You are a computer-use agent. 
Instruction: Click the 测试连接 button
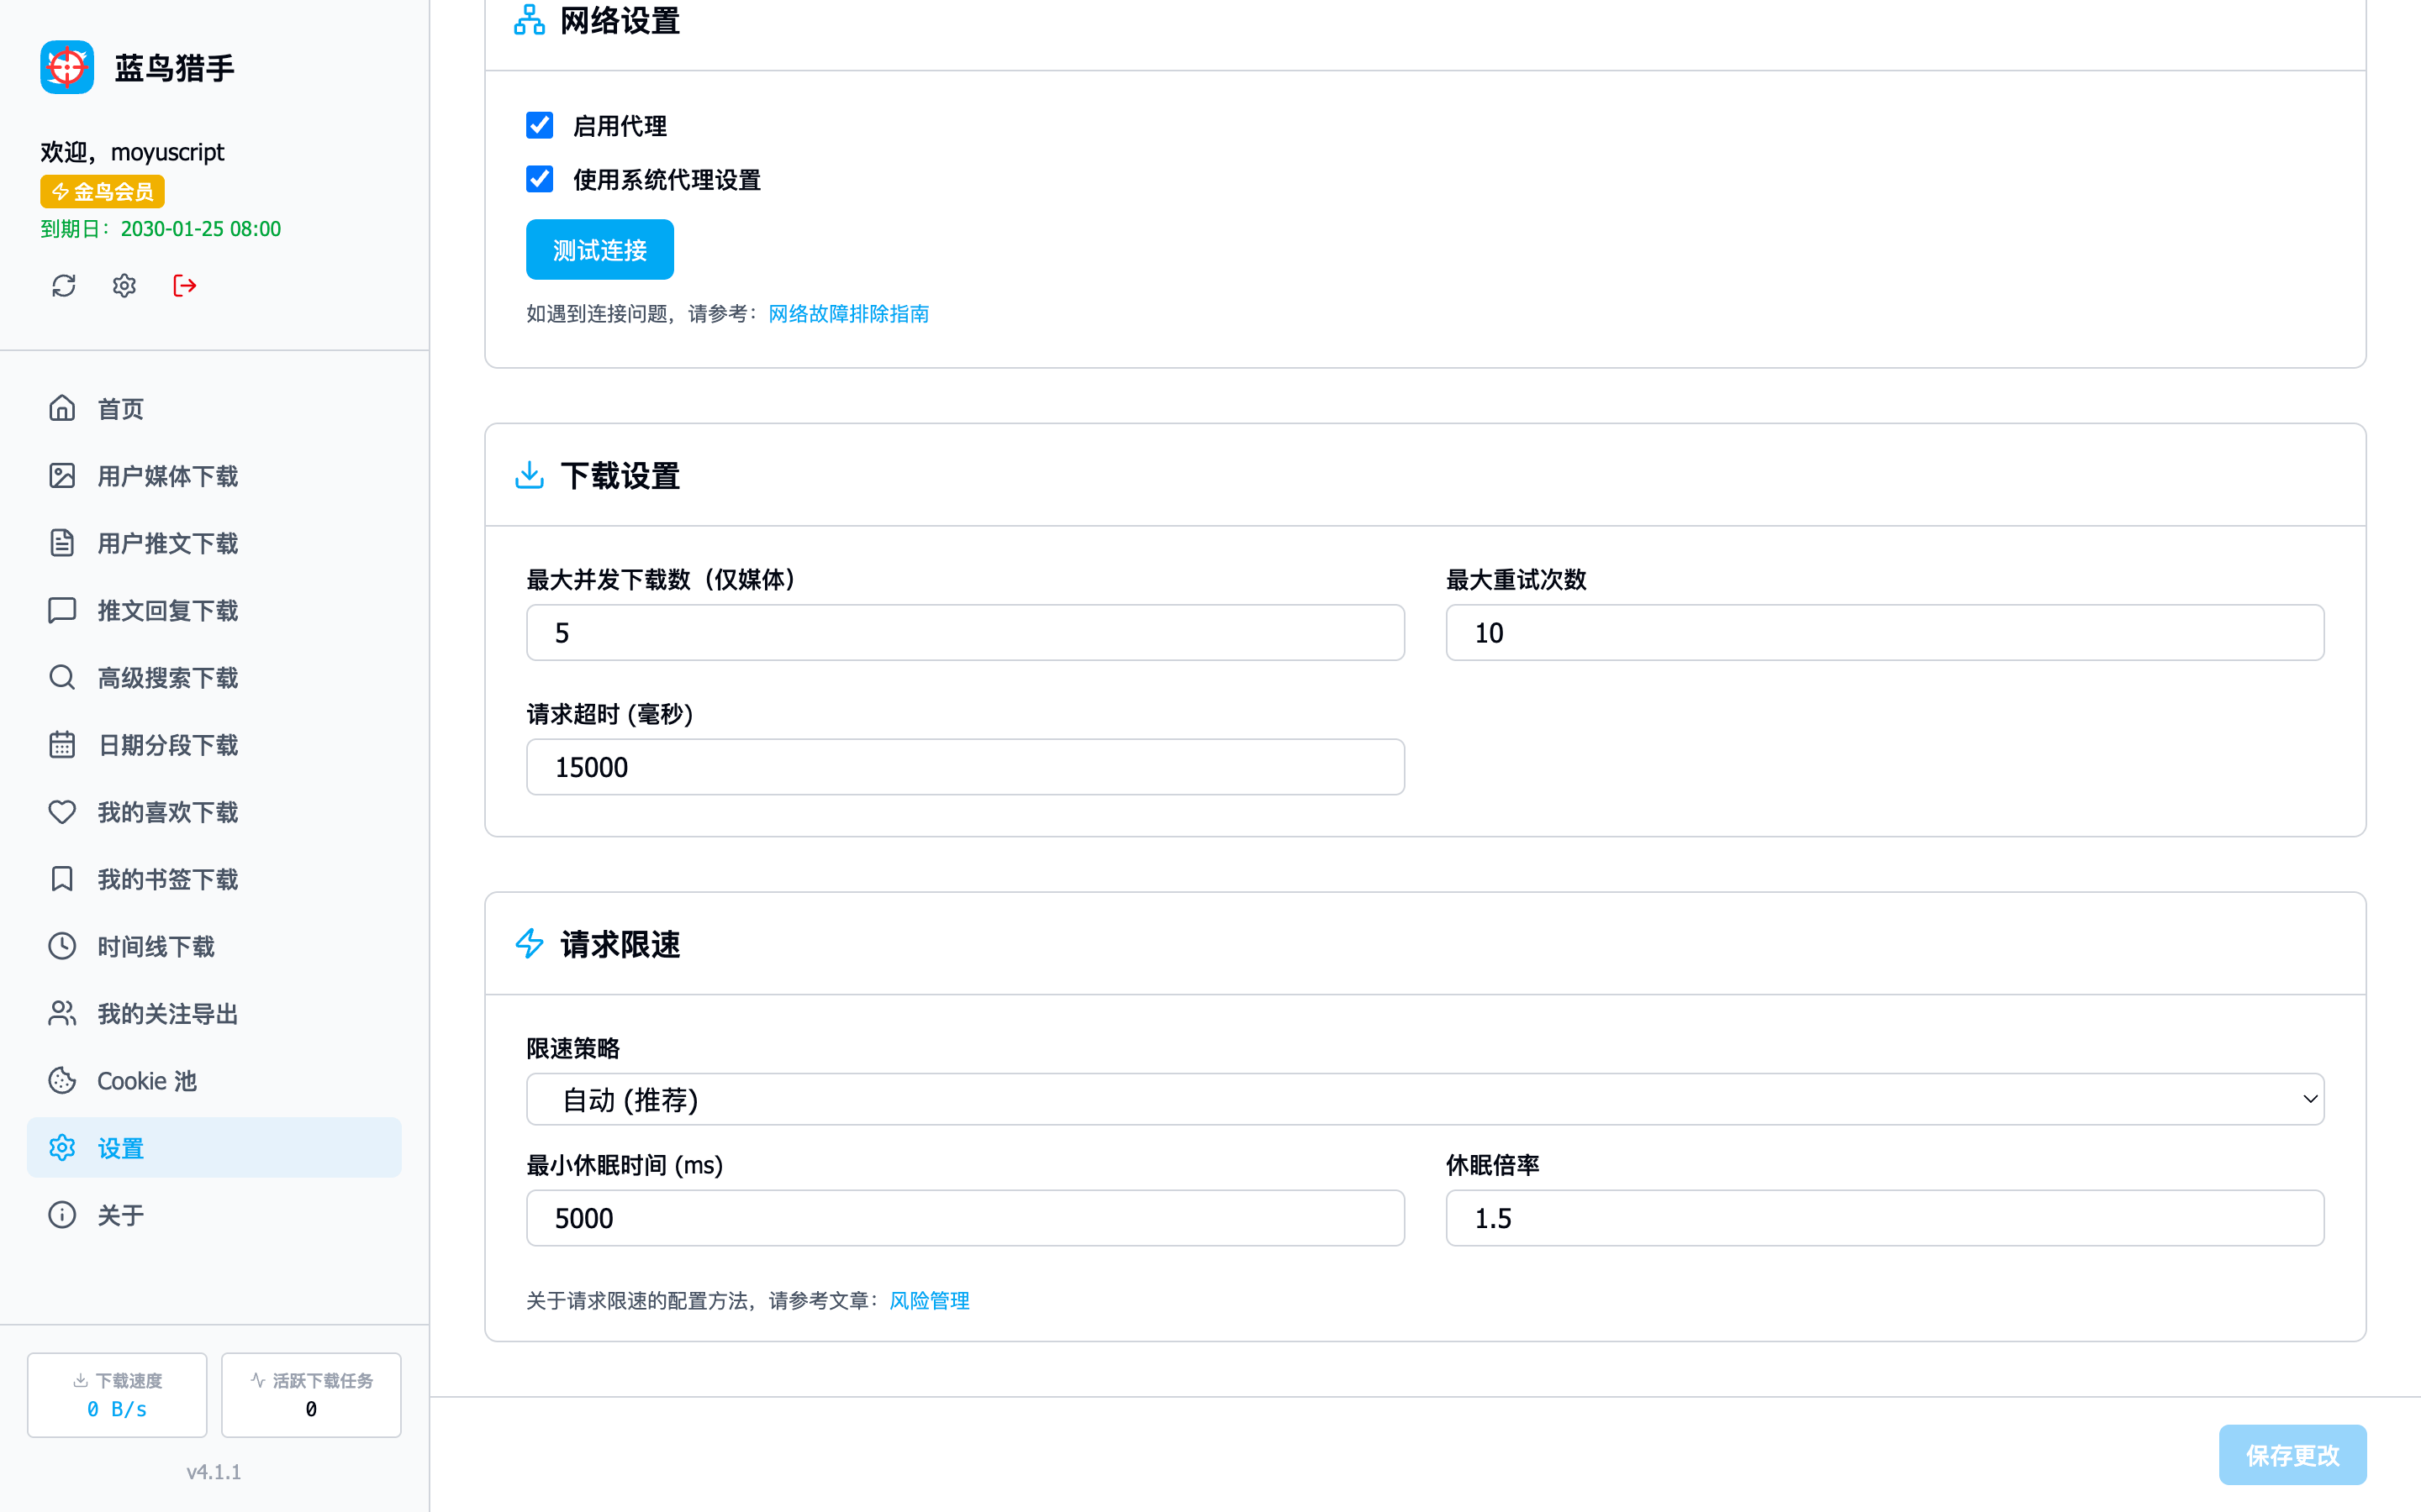(x=599, y=250)
